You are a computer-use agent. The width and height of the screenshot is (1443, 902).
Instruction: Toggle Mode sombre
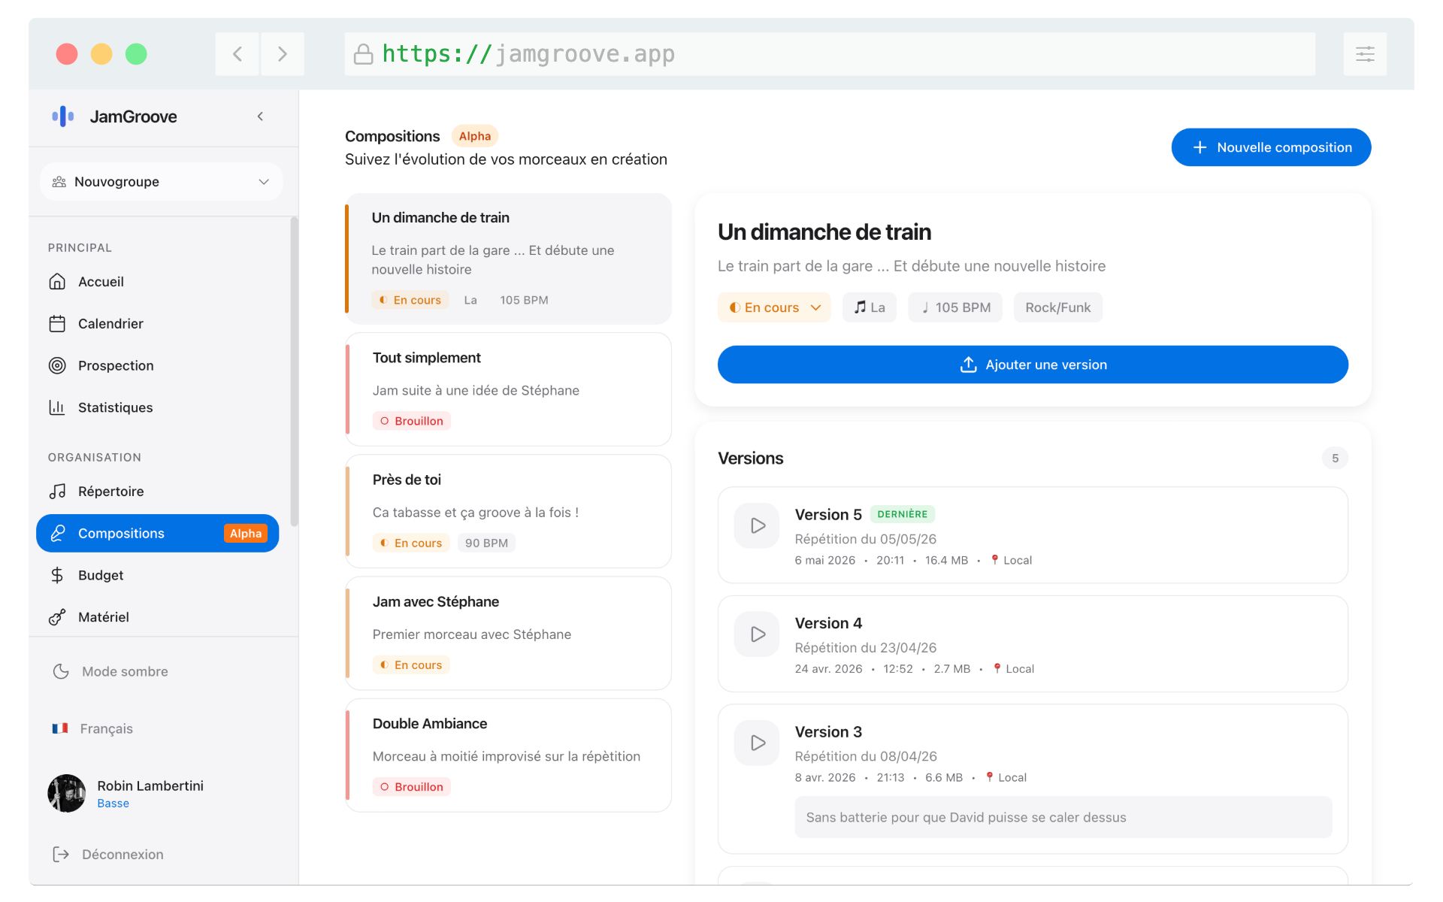tap(110, 672)
